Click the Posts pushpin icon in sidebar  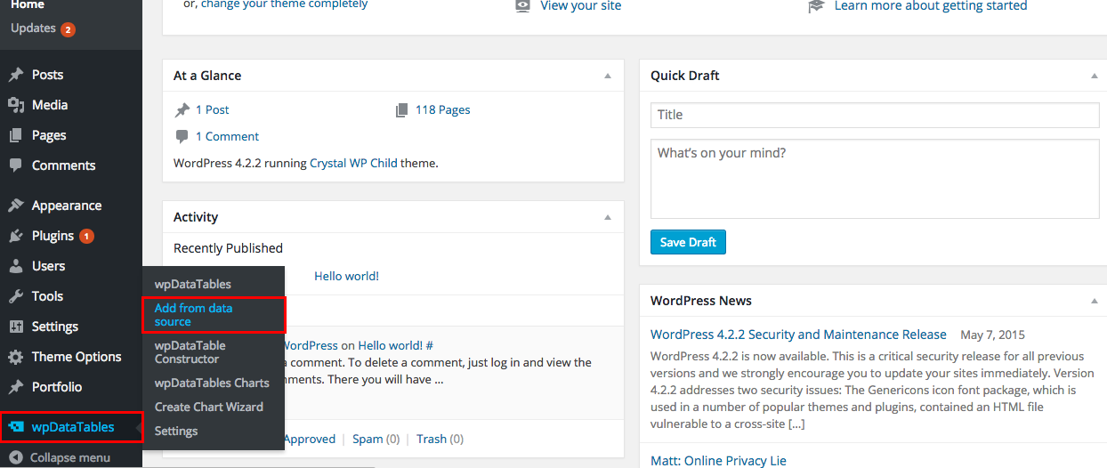pyautogui.click(x=16, y=75)
